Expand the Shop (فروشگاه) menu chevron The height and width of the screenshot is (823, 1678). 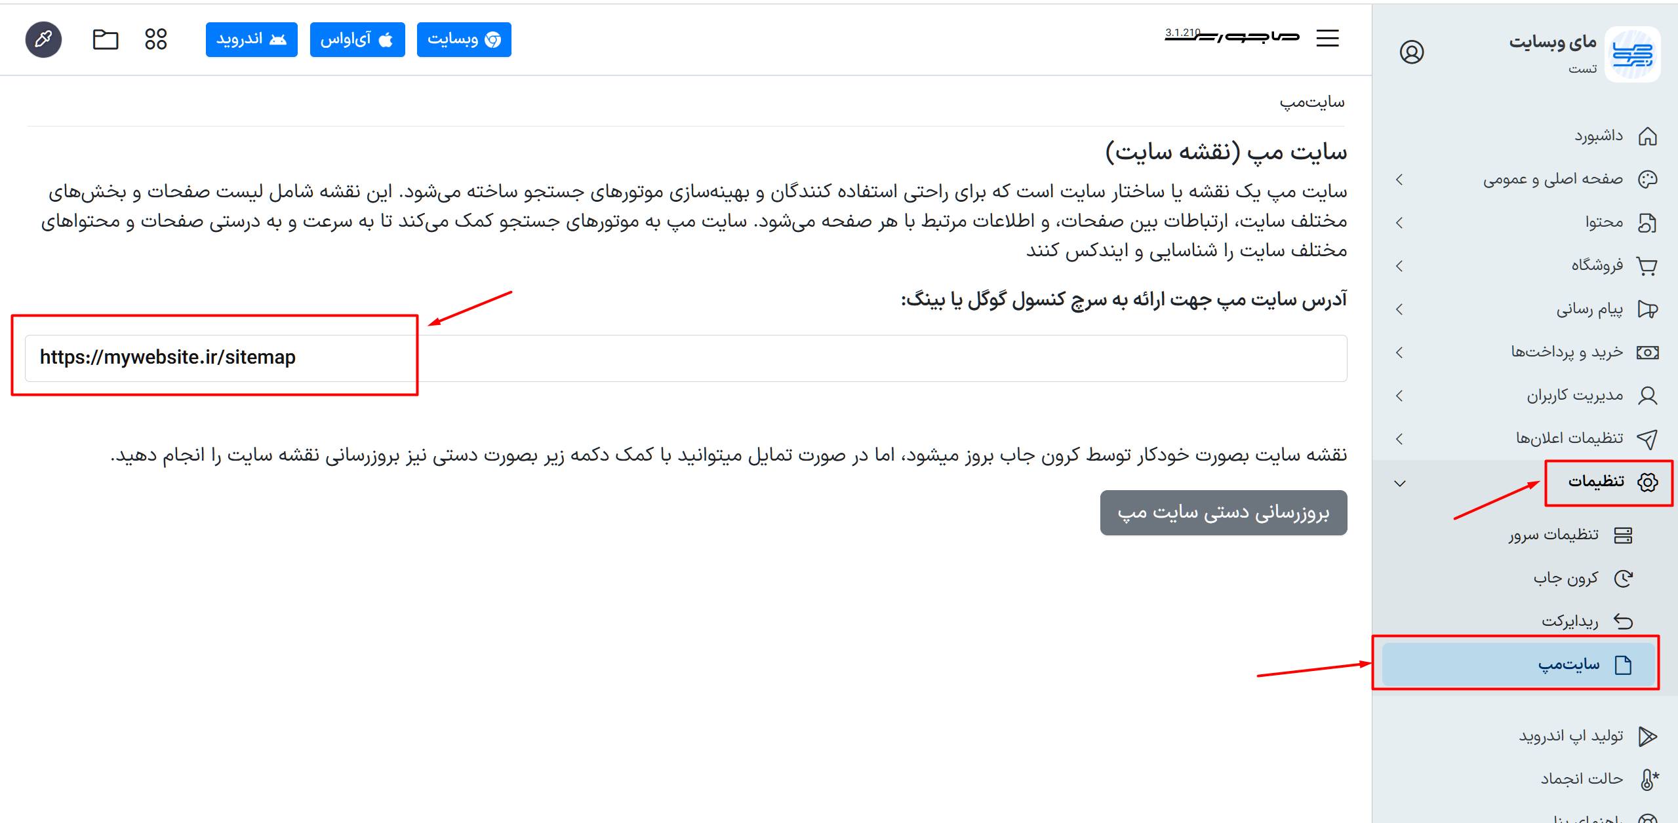coord(1399,266)
